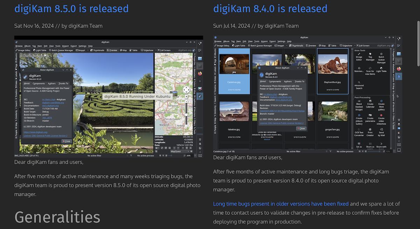Click map navigation compass in 8.5.0 screenshot

click(x=186, y=90)
